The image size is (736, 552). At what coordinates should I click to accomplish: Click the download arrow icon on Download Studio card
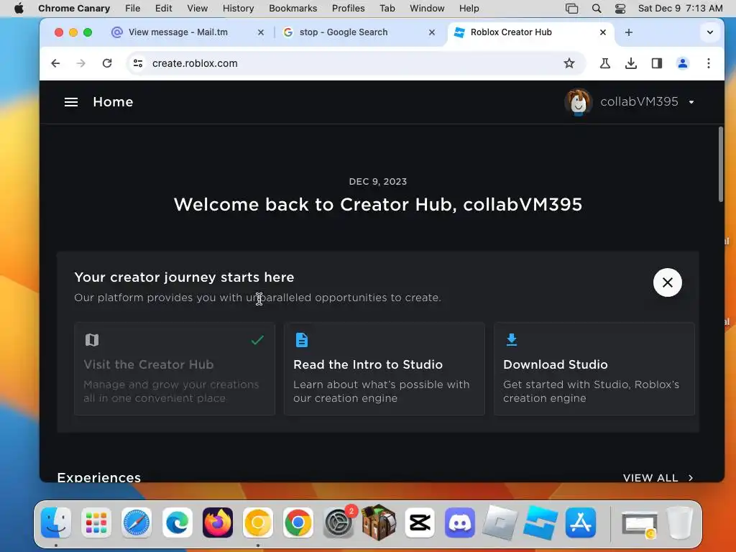click(x=512, y=339)
